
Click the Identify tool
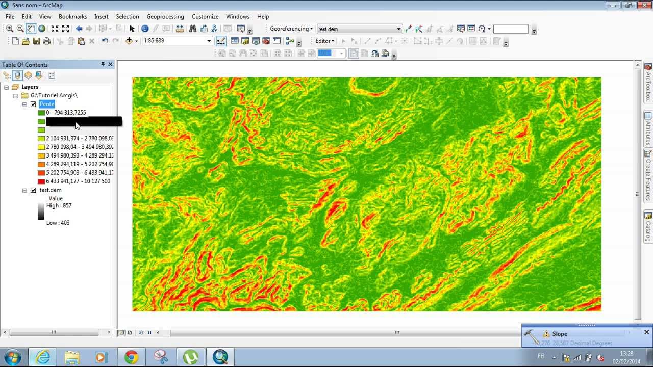[x=145, y=29]
